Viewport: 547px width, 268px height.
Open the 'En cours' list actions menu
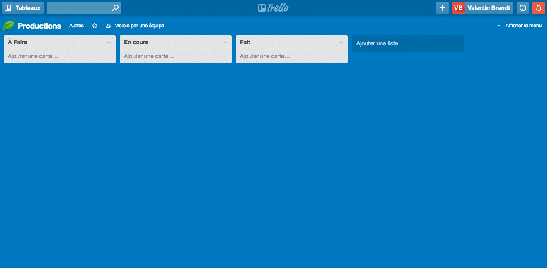[x=225, y=42]
